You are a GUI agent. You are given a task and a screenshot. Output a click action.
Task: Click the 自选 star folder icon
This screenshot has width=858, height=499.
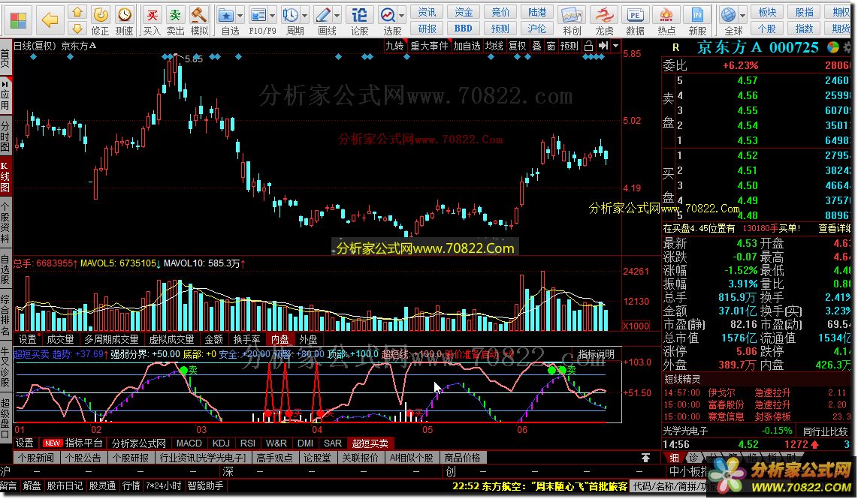pyautogui.click(x=225, y=15)
